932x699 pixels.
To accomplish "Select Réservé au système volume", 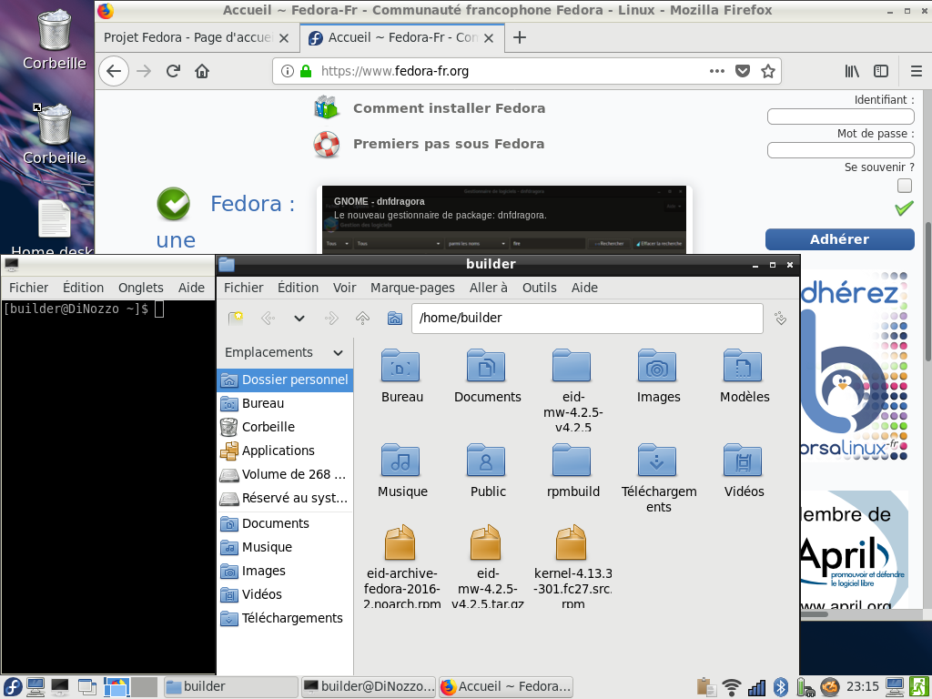I will (x=285, y=498).
